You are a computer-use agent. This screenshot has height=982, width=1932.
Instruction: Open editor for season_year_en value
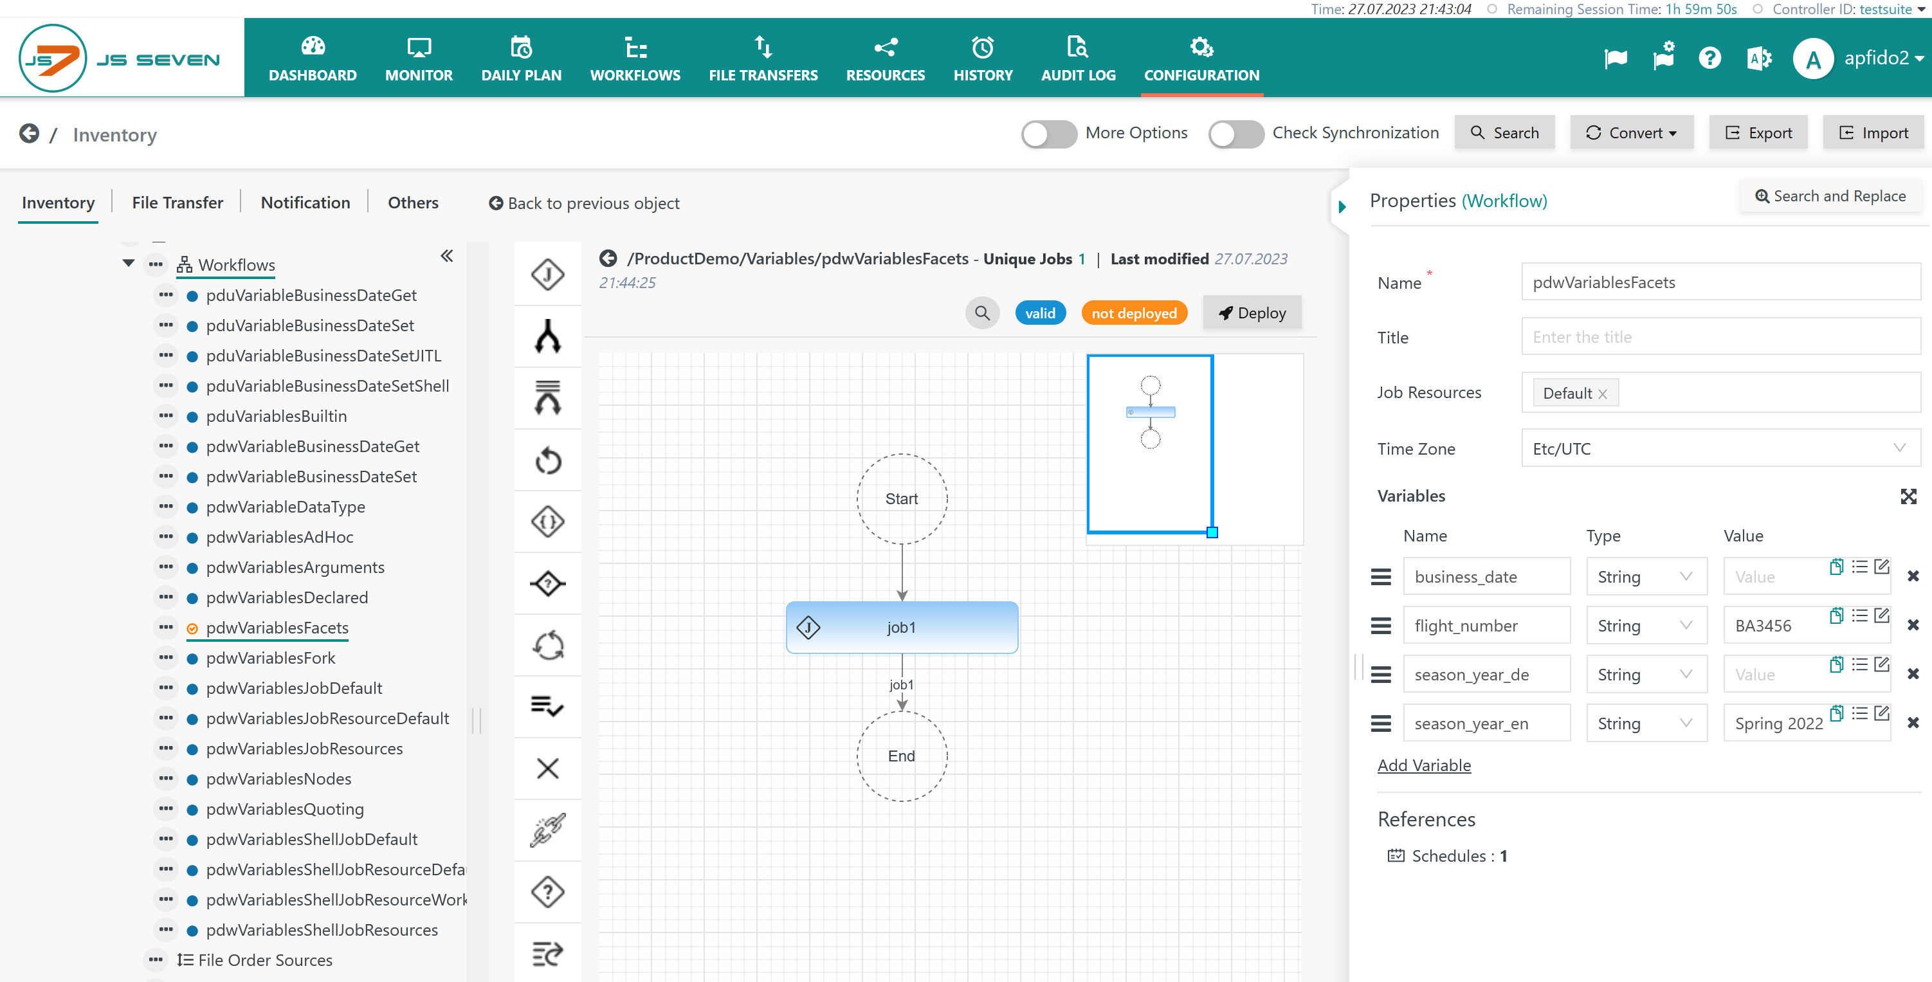(x=1882, y=713)
